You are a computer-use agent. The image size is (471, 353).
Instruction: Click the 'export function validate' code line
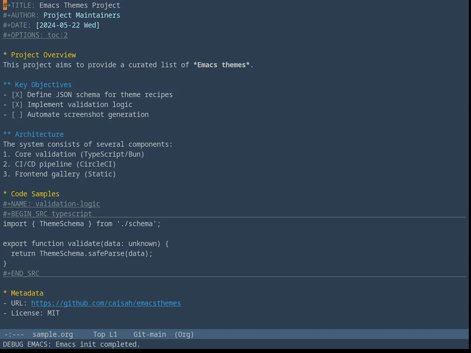pyautogui.click(x=86, y=243)
